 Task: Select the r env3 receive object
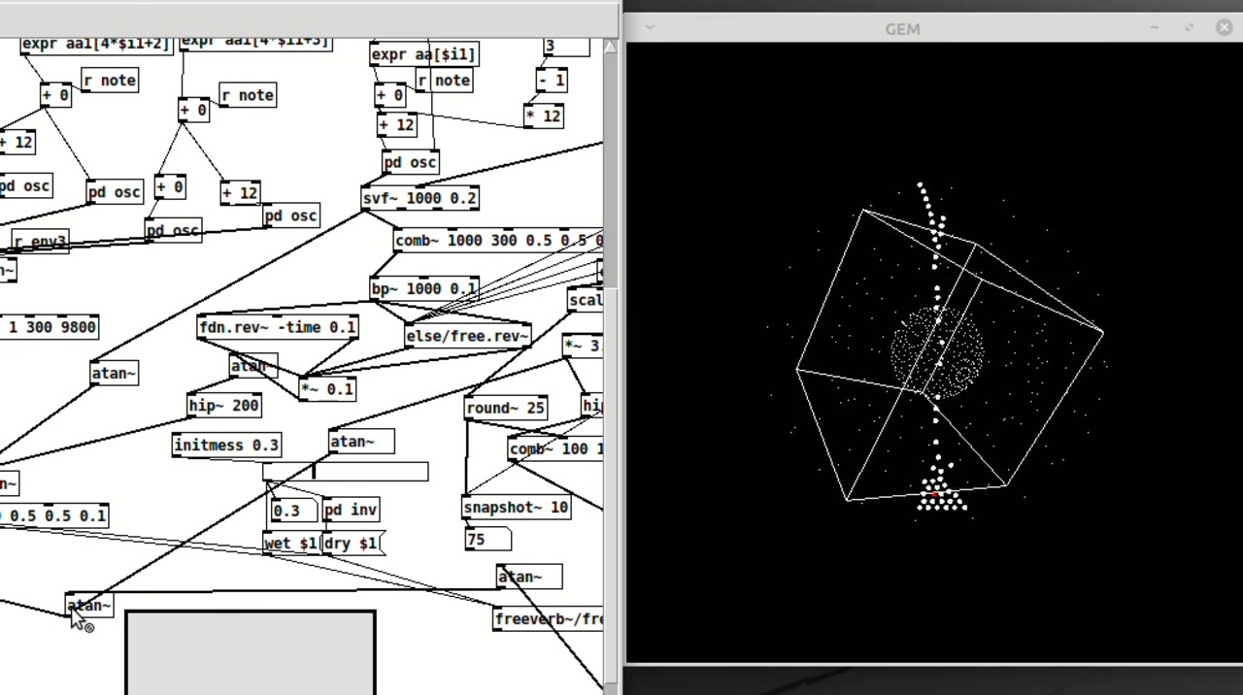[x=40, y=241]
